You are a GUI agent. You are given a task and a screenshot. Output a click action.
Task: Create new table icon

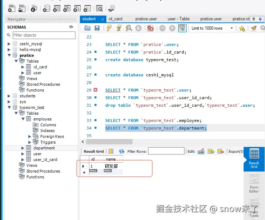[x=57, y=8]
